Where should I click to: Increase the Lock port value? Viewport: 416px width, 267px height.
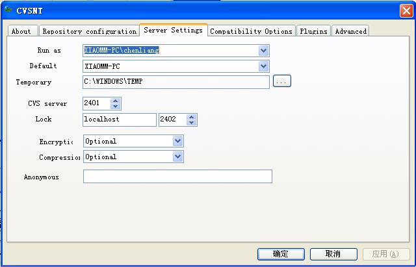[x=191, y=117]
